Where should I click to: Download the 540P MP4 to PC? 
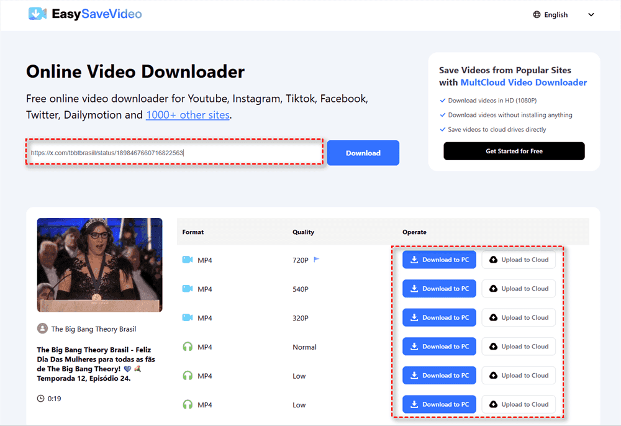(439, 289)
